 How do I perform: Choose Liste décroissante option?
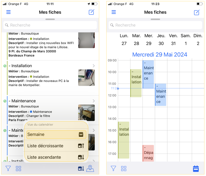[56, 146]
